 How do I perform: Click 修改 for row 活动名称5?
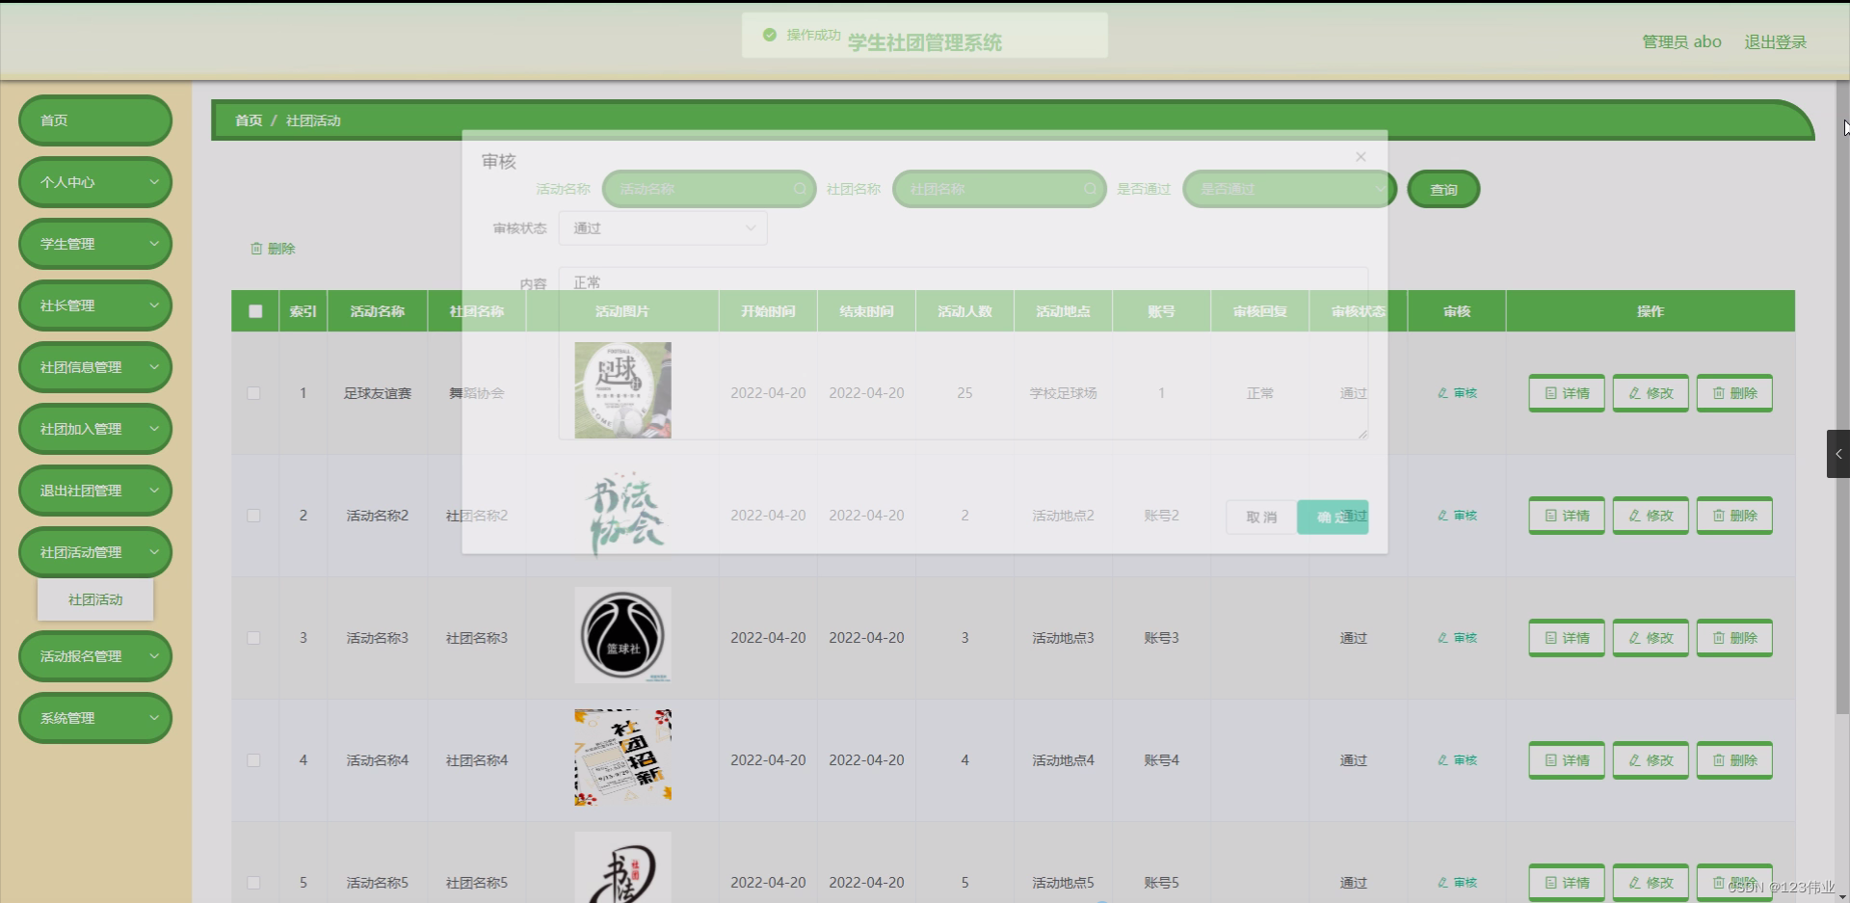1651,883
